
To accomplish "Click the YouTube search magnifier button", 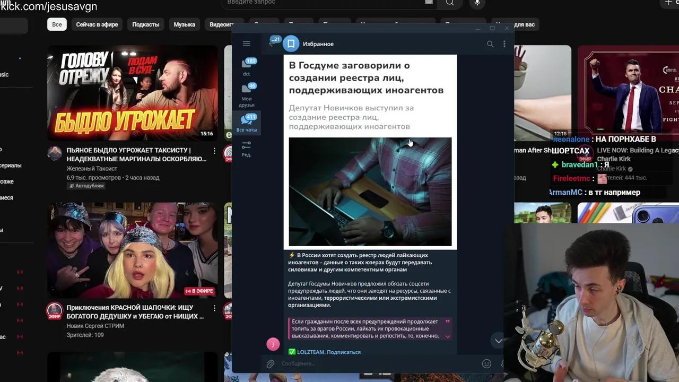I will click(450, 3).
